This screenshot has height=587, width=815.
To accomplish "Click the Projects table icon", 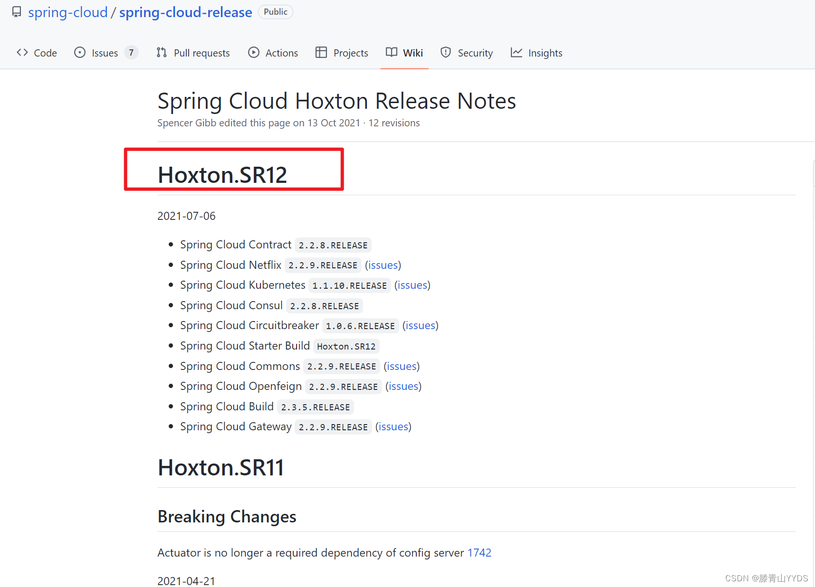I will [x=321, y=53].
